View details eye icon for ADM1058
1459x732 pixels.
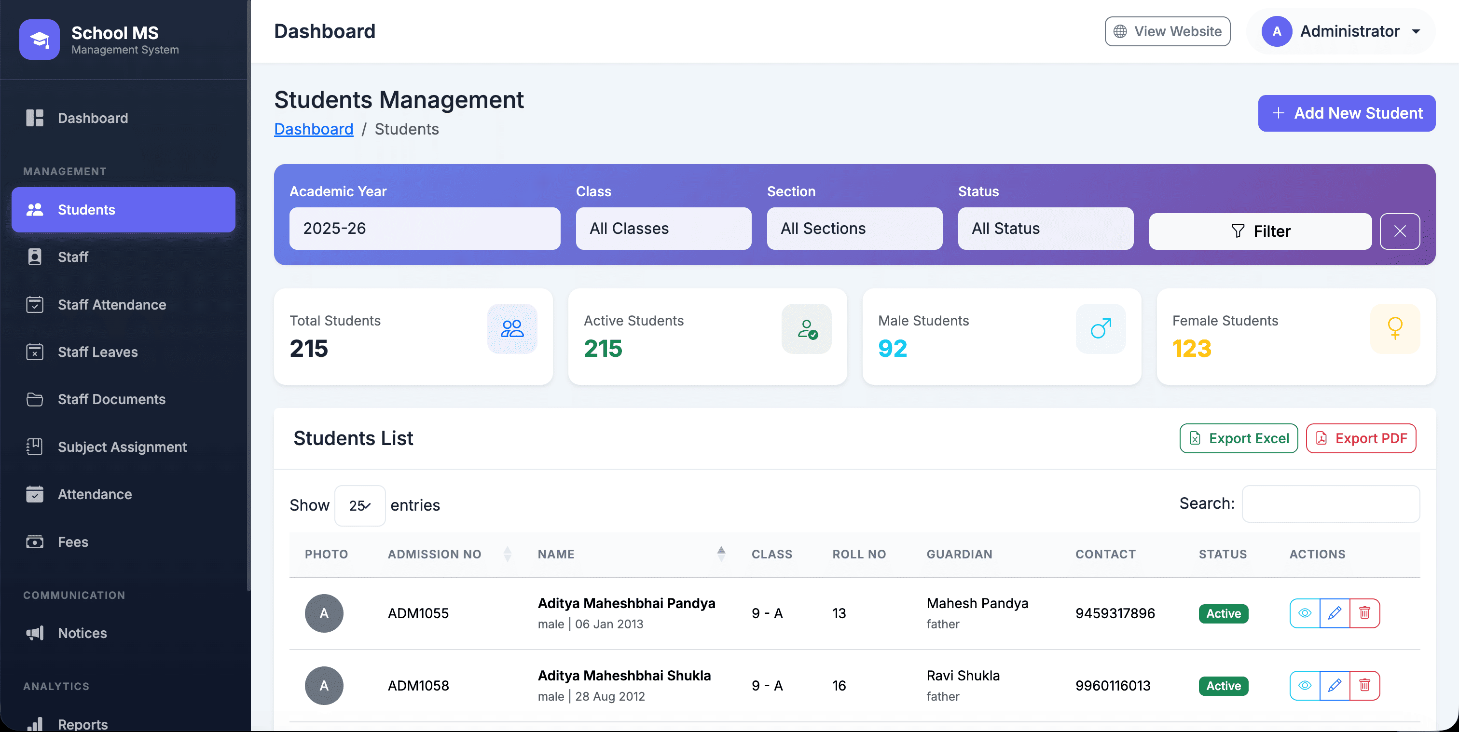(x=1305, y=686)
